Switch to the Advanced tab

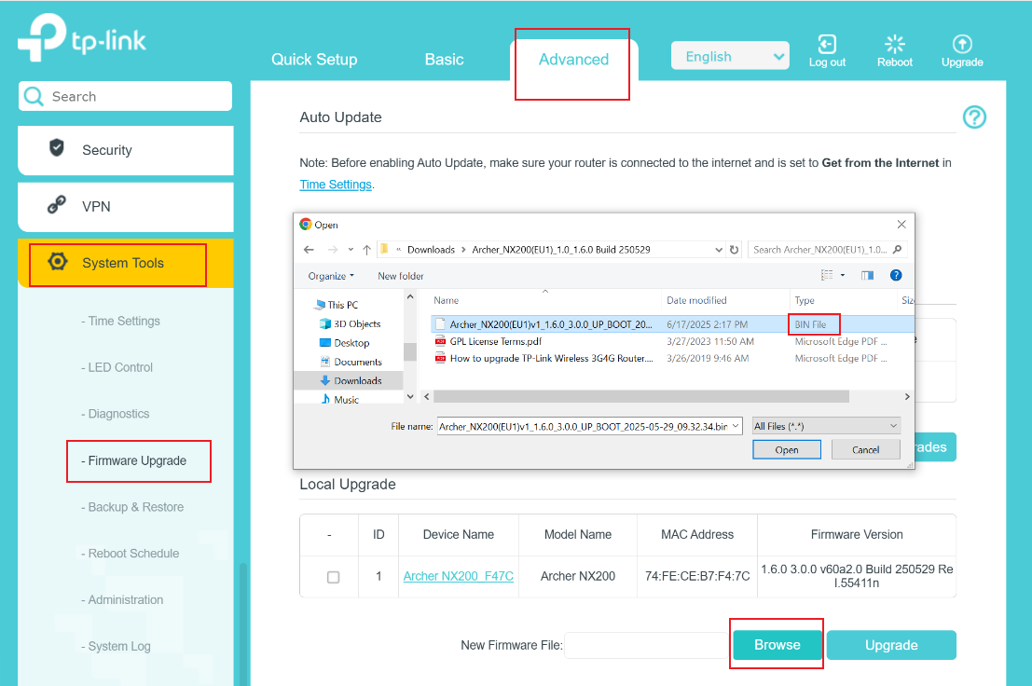(x=571, y=59)
